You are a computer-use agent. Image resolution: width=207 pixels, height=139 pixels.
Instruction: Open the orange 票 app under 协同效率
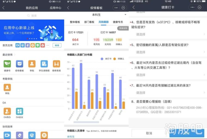[44, 135]
